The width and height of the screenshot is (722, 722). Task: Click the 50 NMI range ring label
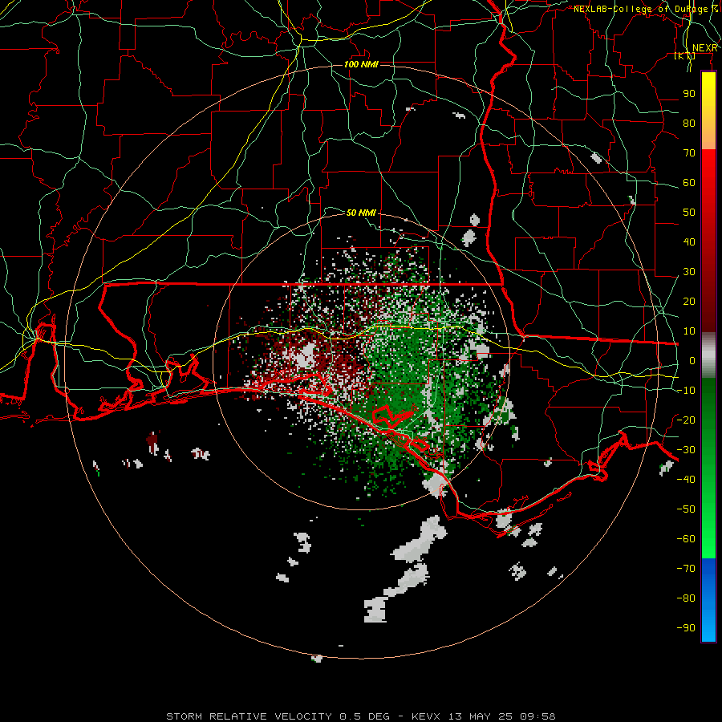[361, 213]
